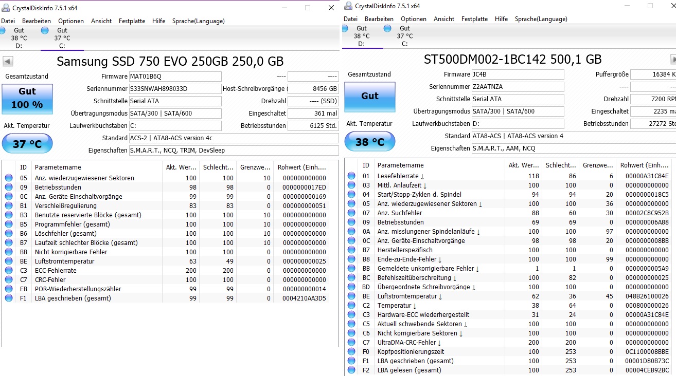Click Seriennummer field S33SNWAH898033D
The width and height of the screenshot is (676, 376).
(175, 89)
